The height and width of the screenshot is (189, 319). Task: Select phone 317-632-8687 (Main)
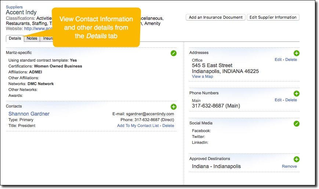pyautogui.click(x=216, y=106)
